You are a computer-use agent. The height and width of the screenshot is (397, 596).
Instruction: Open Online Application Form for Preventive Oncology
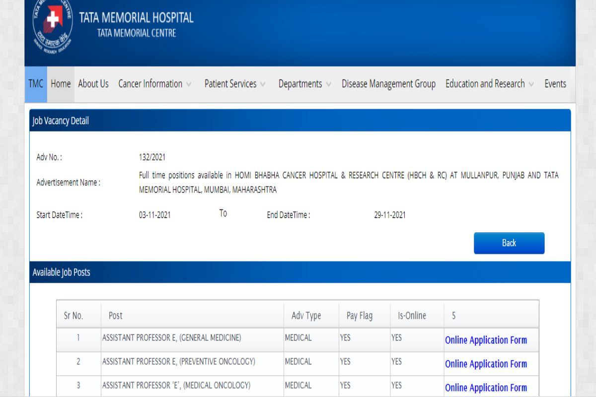coord(486,364)
